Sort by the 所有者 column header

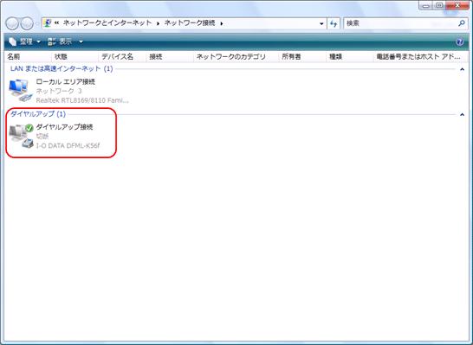tap(302, 56)
